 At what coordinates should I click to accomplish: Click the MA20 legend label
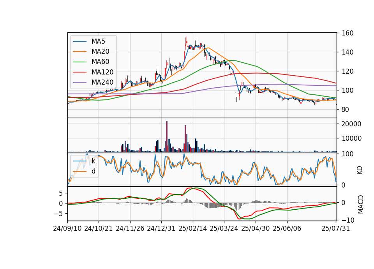click(100, 51)
